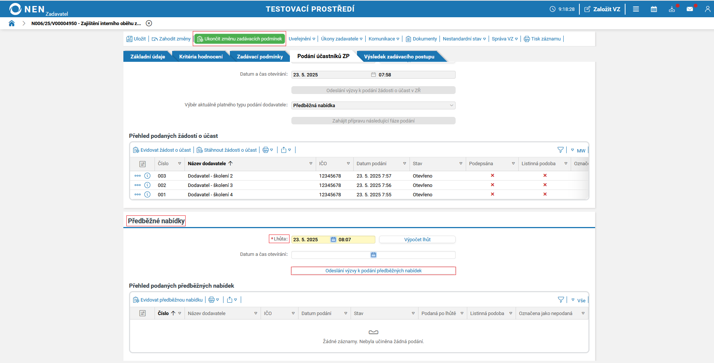
Task: Click the Lhůta date field 23. 5. 2025
Action: tap(310, 239)
